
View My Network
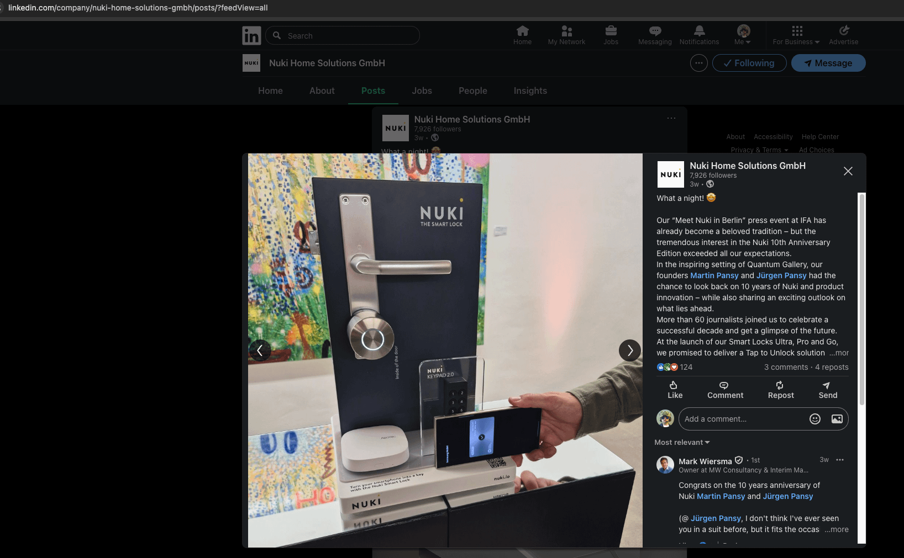566,35
